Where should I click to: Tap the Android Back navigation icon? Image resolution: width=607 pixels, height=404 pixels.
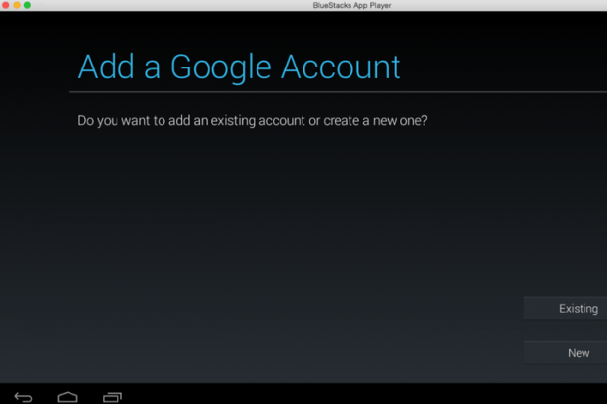click(23, 397)
